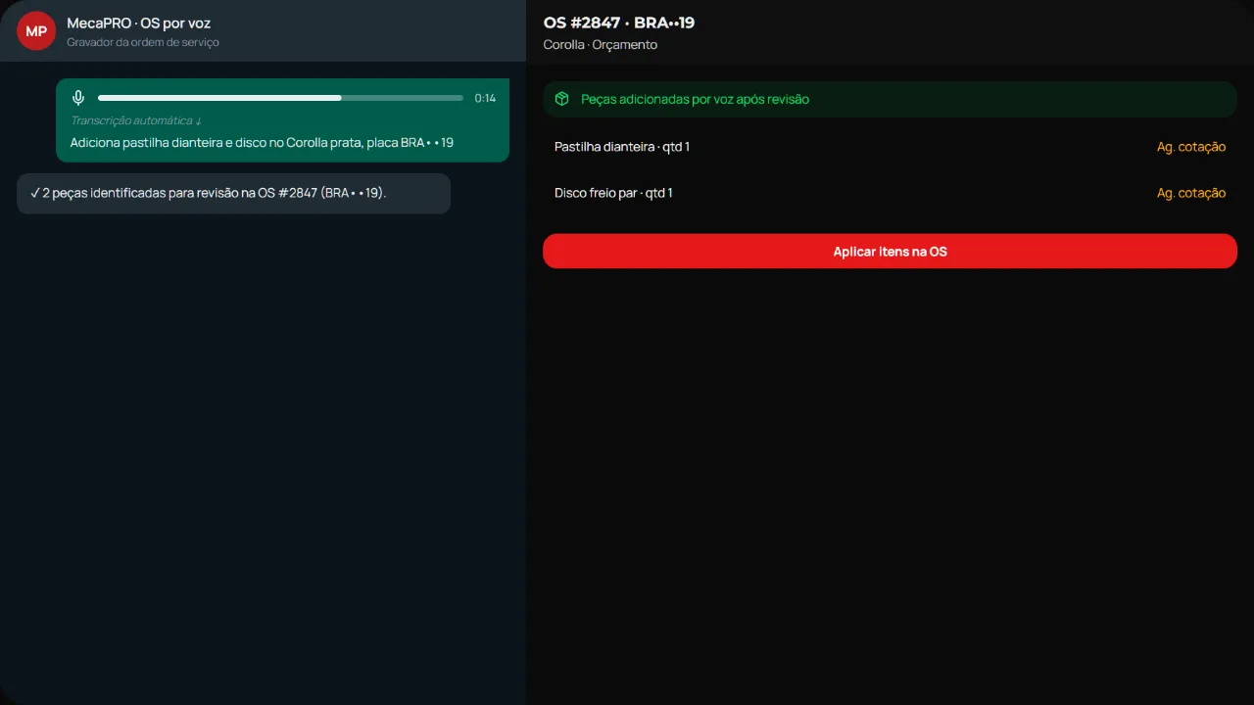
Task: Click the MecaPRO · OS por voz title
Action: point(139,23)
